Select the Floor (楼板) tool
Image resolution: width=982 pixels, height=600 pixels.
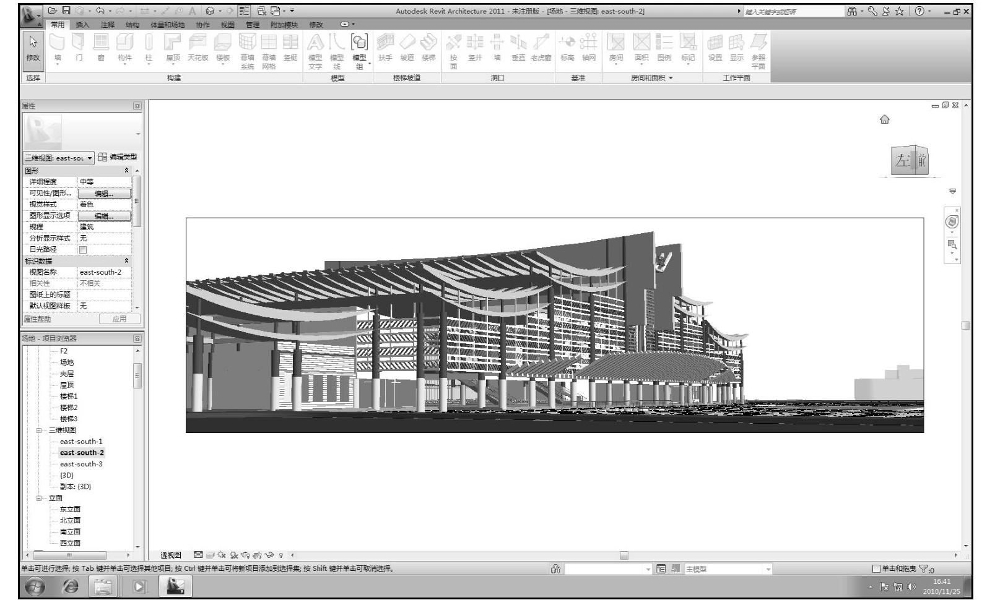click(223, 48)
